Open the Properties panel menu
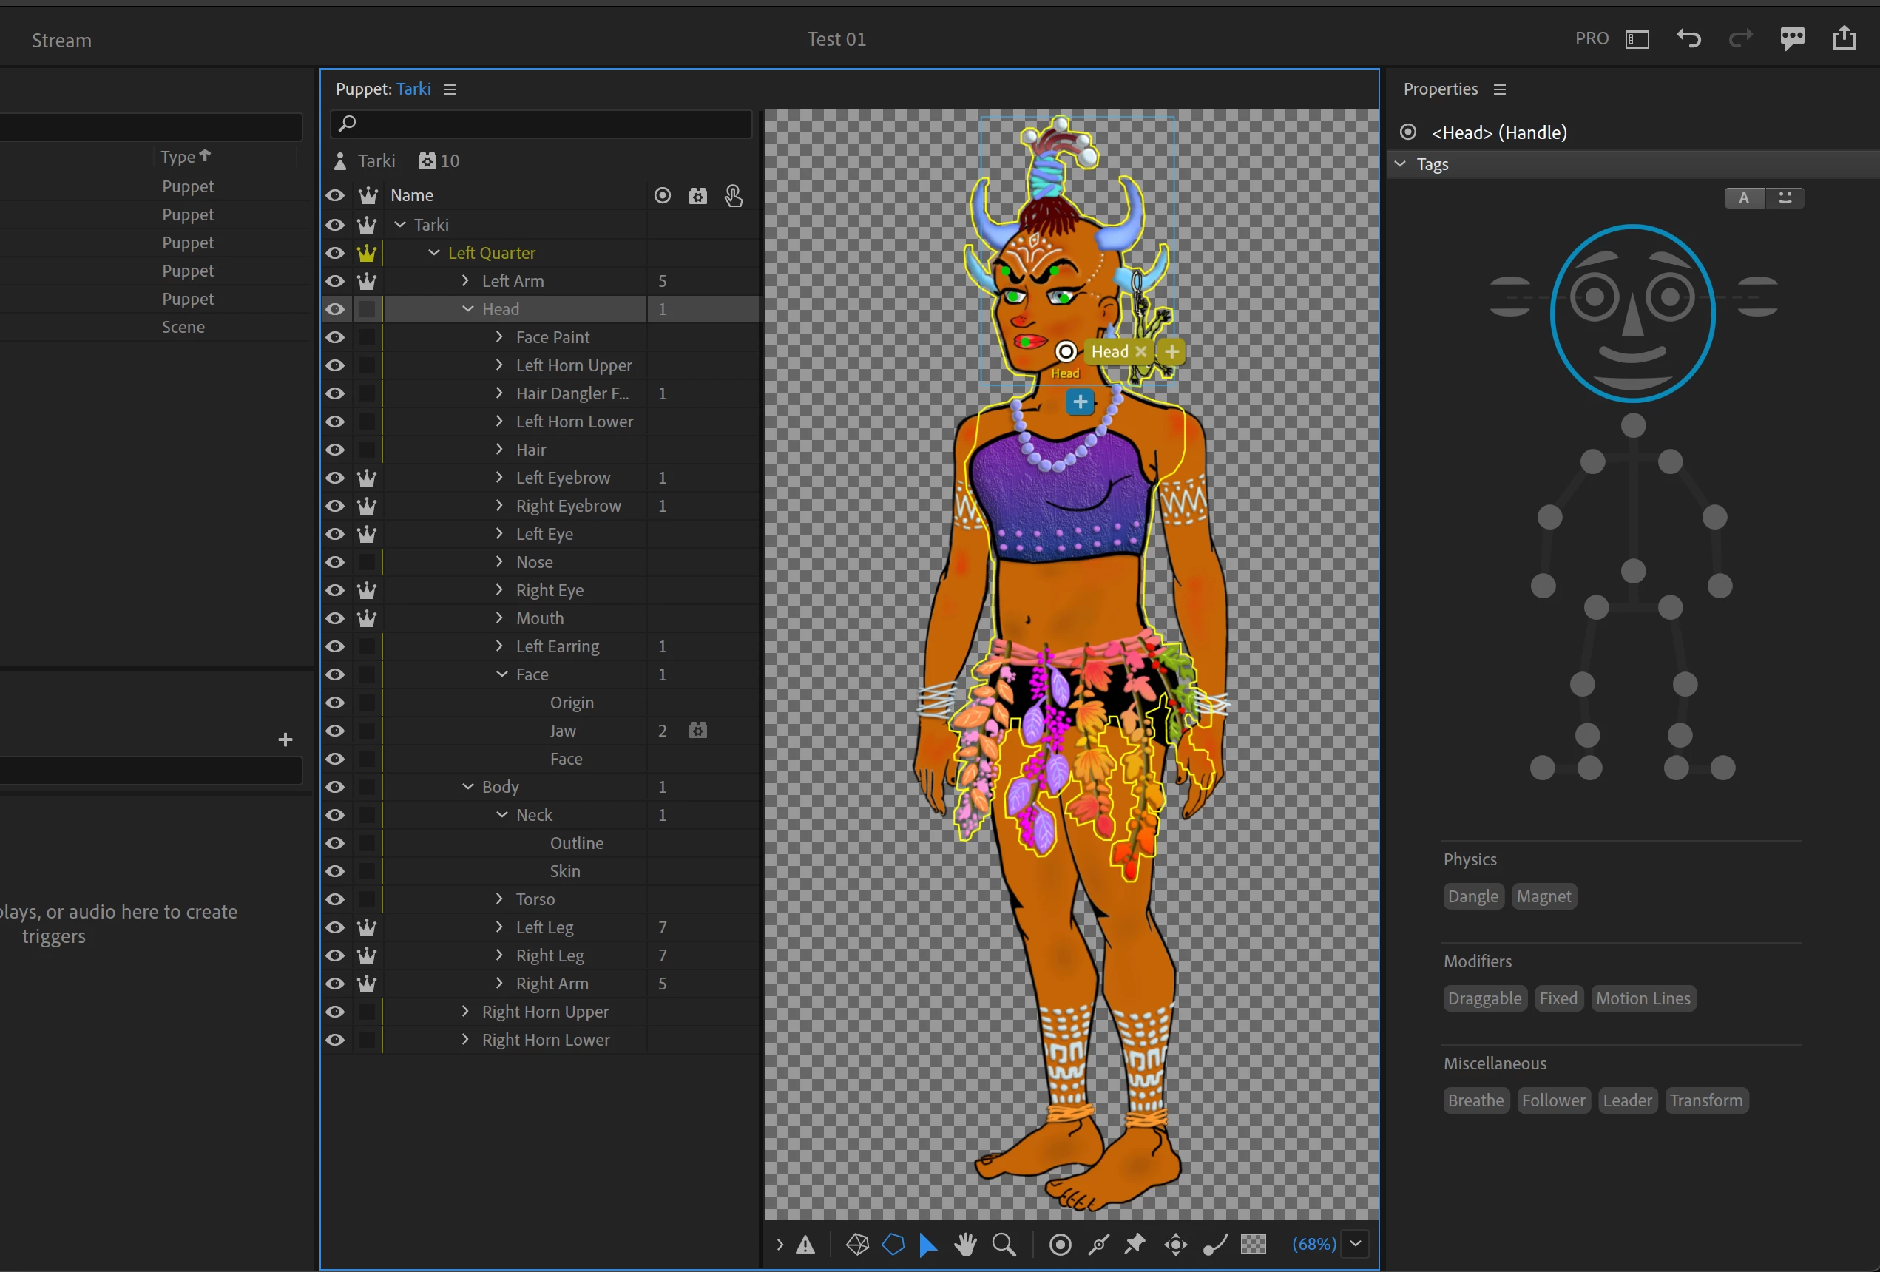 (1499, 89)
